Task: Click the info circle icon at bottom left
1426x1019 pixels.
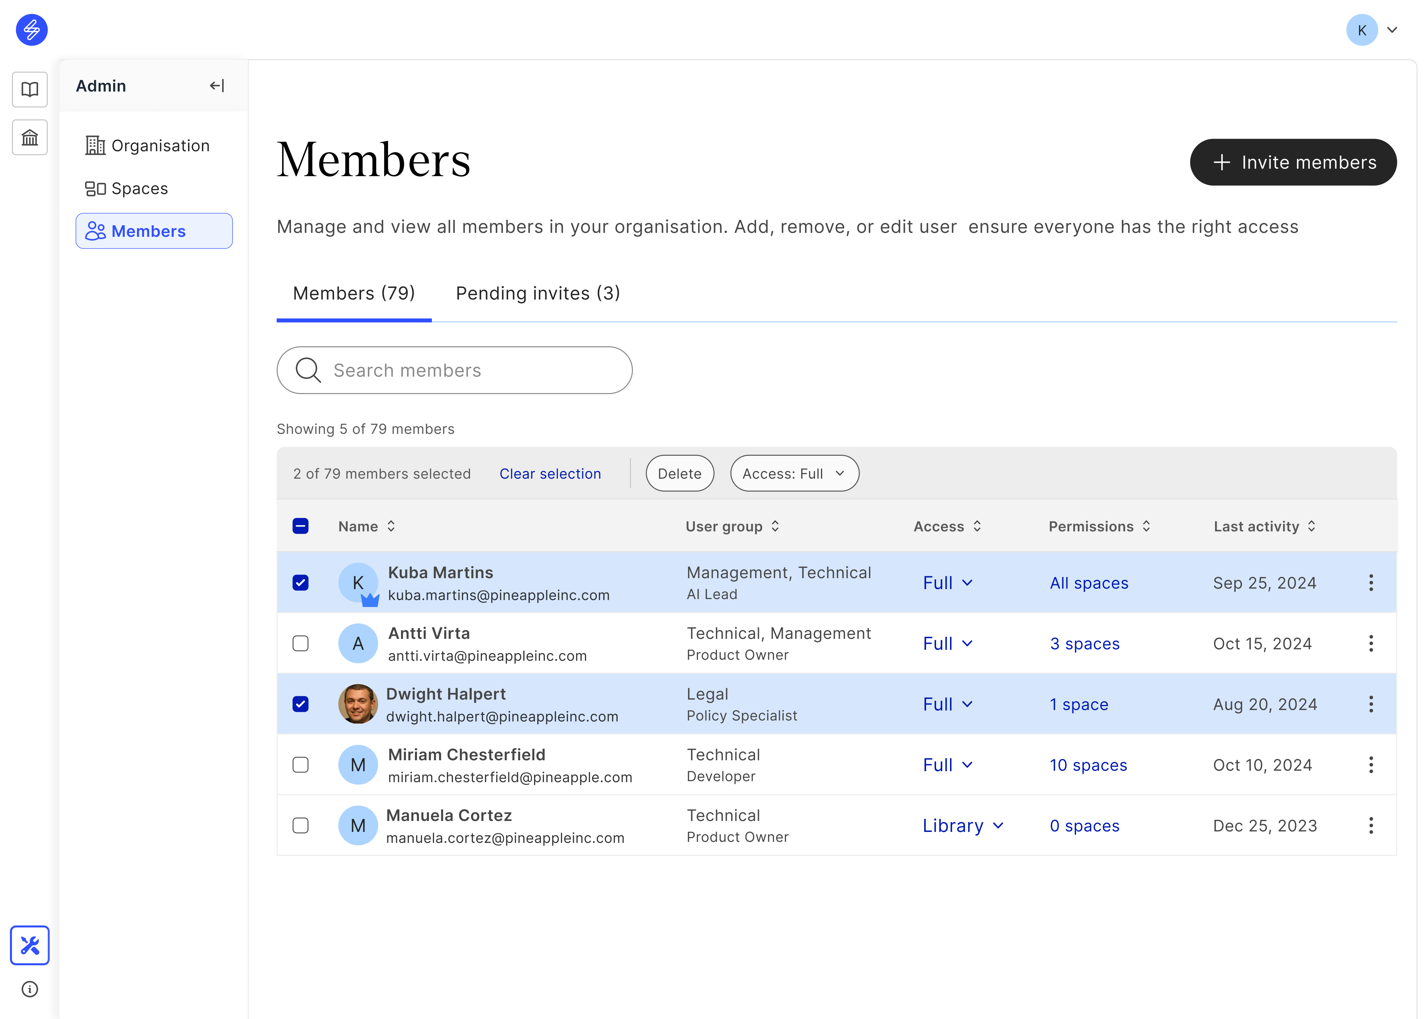Action: (30, 989)
